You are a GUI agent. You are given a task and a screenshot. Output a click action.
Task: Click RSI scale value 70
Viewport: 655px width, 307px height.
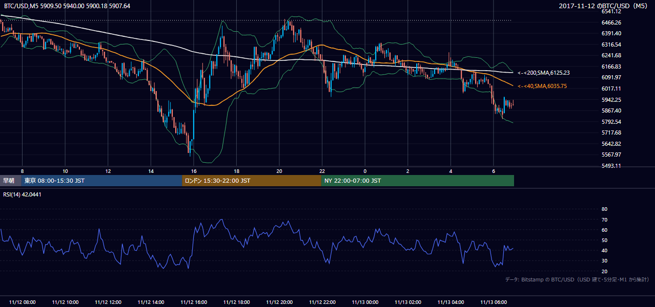(x=604, y=220)
